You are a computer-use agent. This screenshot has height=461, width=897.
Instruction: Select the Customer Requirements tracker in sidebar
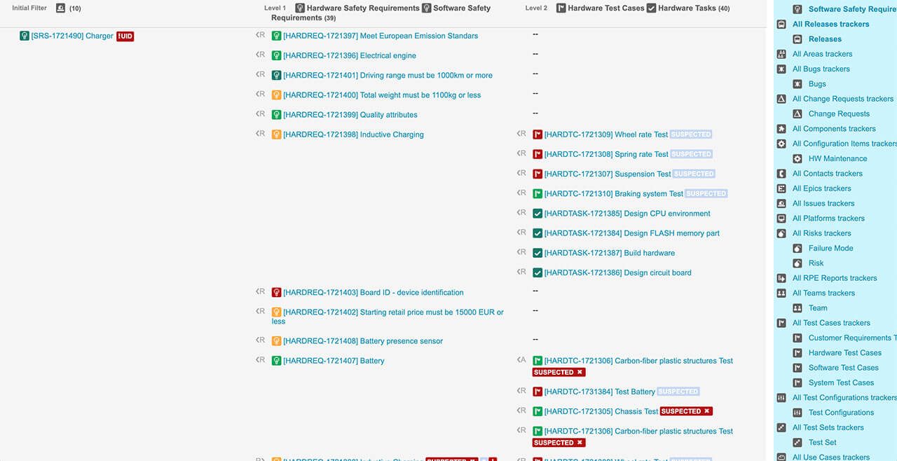click(853, 338)
